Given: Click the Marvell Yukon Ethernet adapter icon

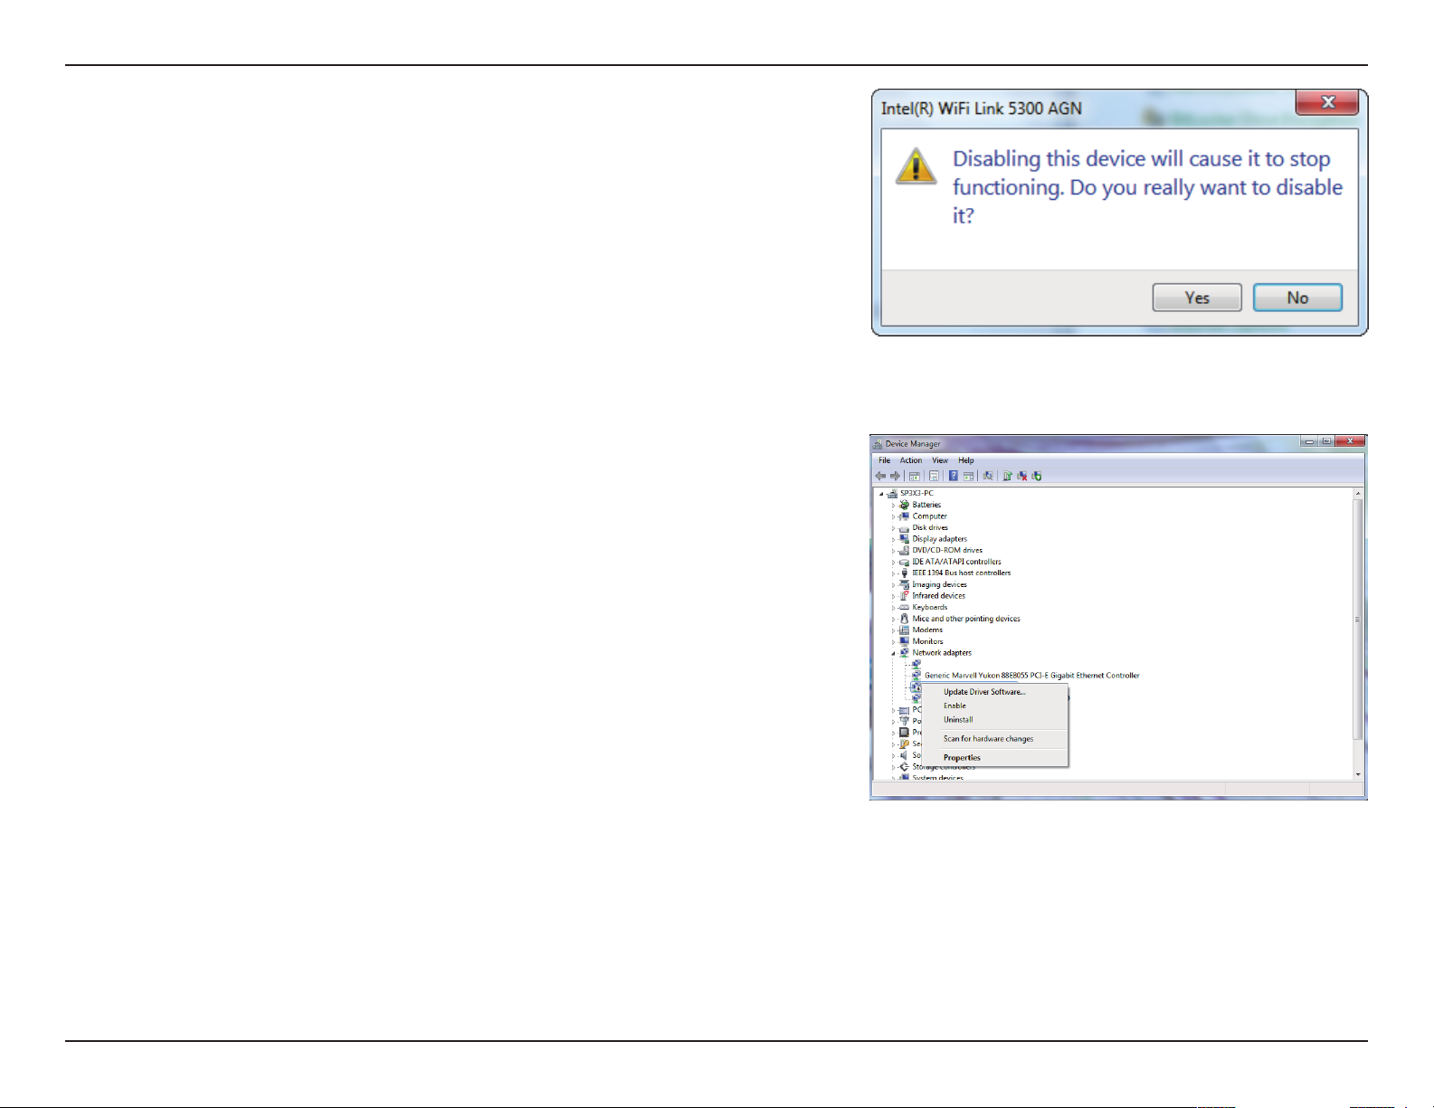Looking at the screenshot, I should (x=916, y=675).
